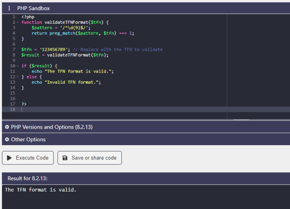
Task: Click plus icon beside PHP Versions and Options
Action: (x=7, y=127)
